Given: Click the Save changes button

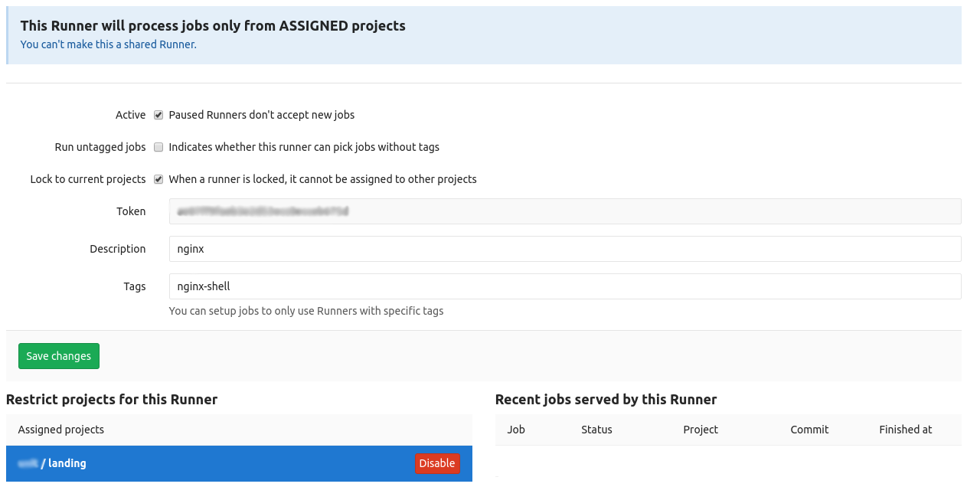Looking at the screenshot, I should 58,355.
